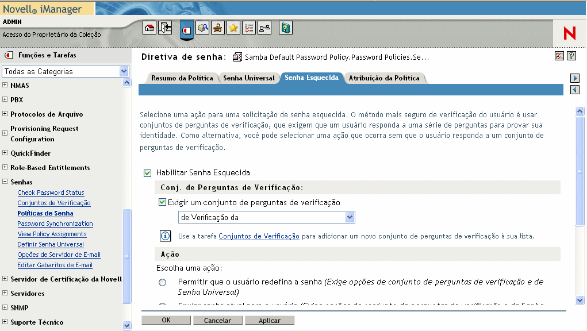Switch to Resumo da Política tab
This screenshot has width=587, height=331.
182,78
